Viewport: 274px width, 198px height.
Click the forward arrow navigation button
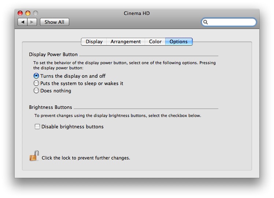(x=32, y=22)
